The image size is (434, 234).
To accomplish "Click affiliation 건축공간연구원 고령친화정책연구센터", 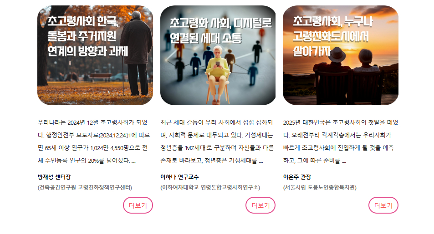I will click(85, 187).
